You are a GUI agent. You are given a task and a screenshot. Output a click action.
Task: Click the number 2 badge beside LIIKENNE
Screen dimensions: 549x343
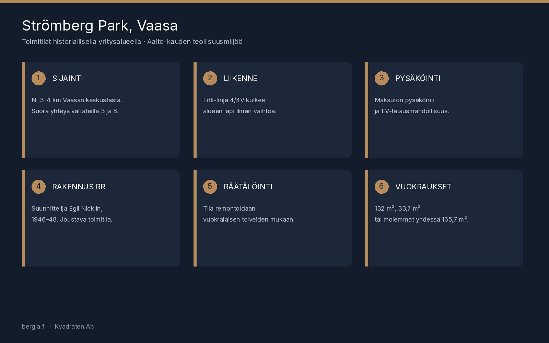(x=210, y=78)
